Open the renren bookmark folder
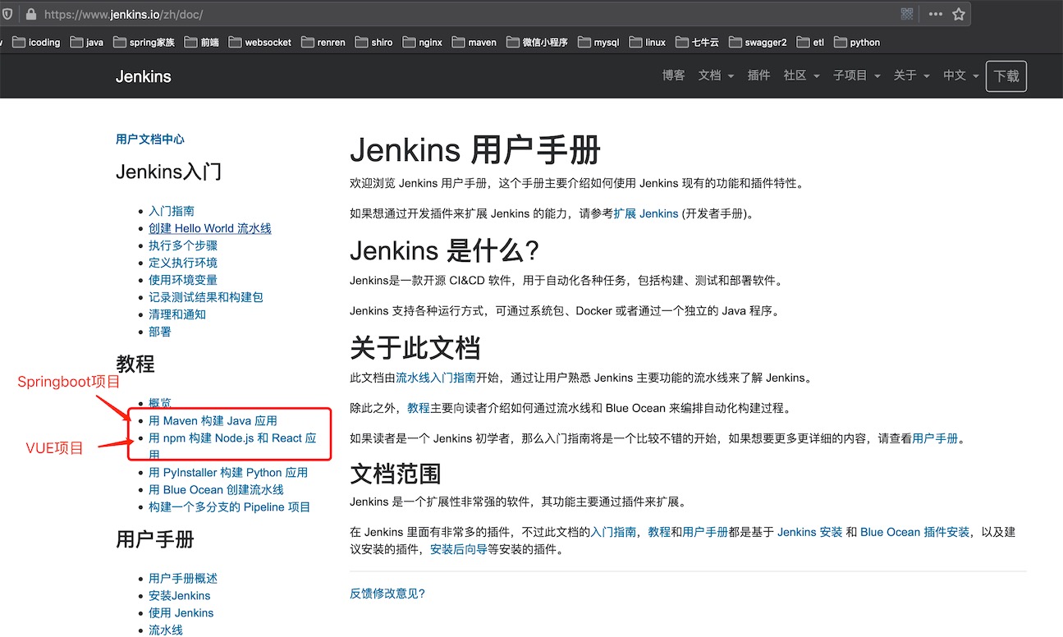1063x637 pixels. pos(324,42)
